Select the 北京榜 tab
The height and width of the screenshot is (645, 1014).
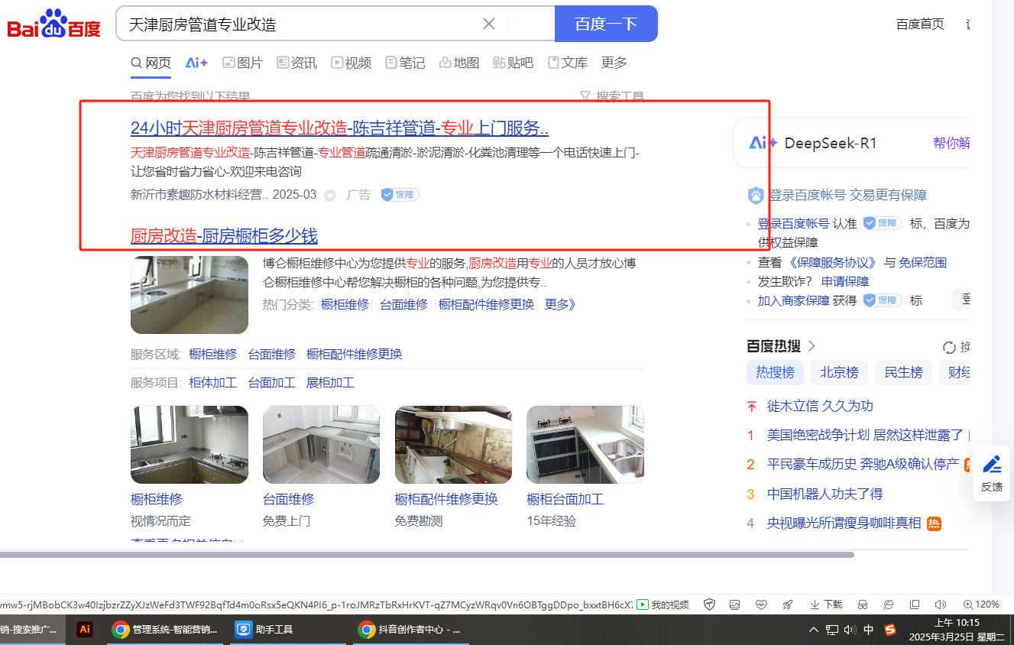coord(839,372)
